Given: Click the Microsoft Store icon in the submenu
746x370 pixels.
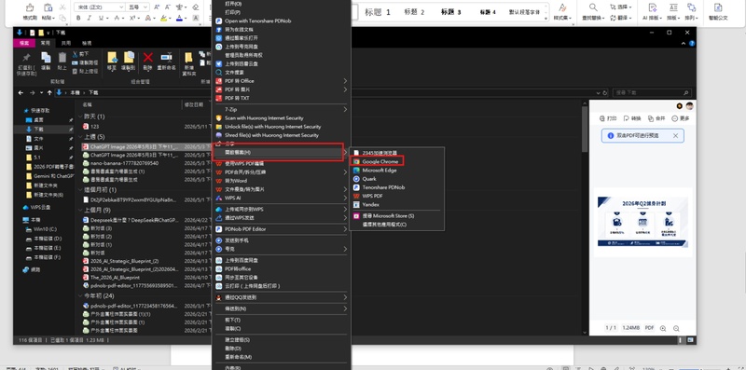Looking at the screenshot, I should pyautogui.click(x=356, y=216).
